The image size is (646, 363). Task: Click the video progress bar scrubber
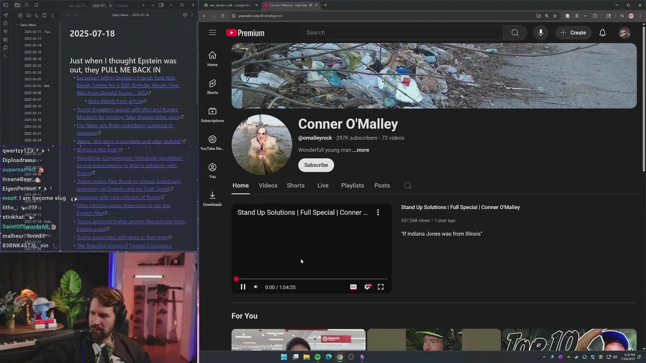(236, 279)
